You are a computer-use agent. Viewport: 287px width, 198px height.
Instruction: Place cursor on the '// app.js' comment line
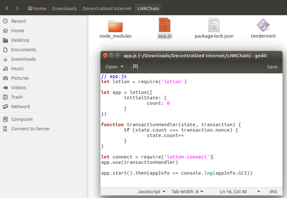[114, 76]
